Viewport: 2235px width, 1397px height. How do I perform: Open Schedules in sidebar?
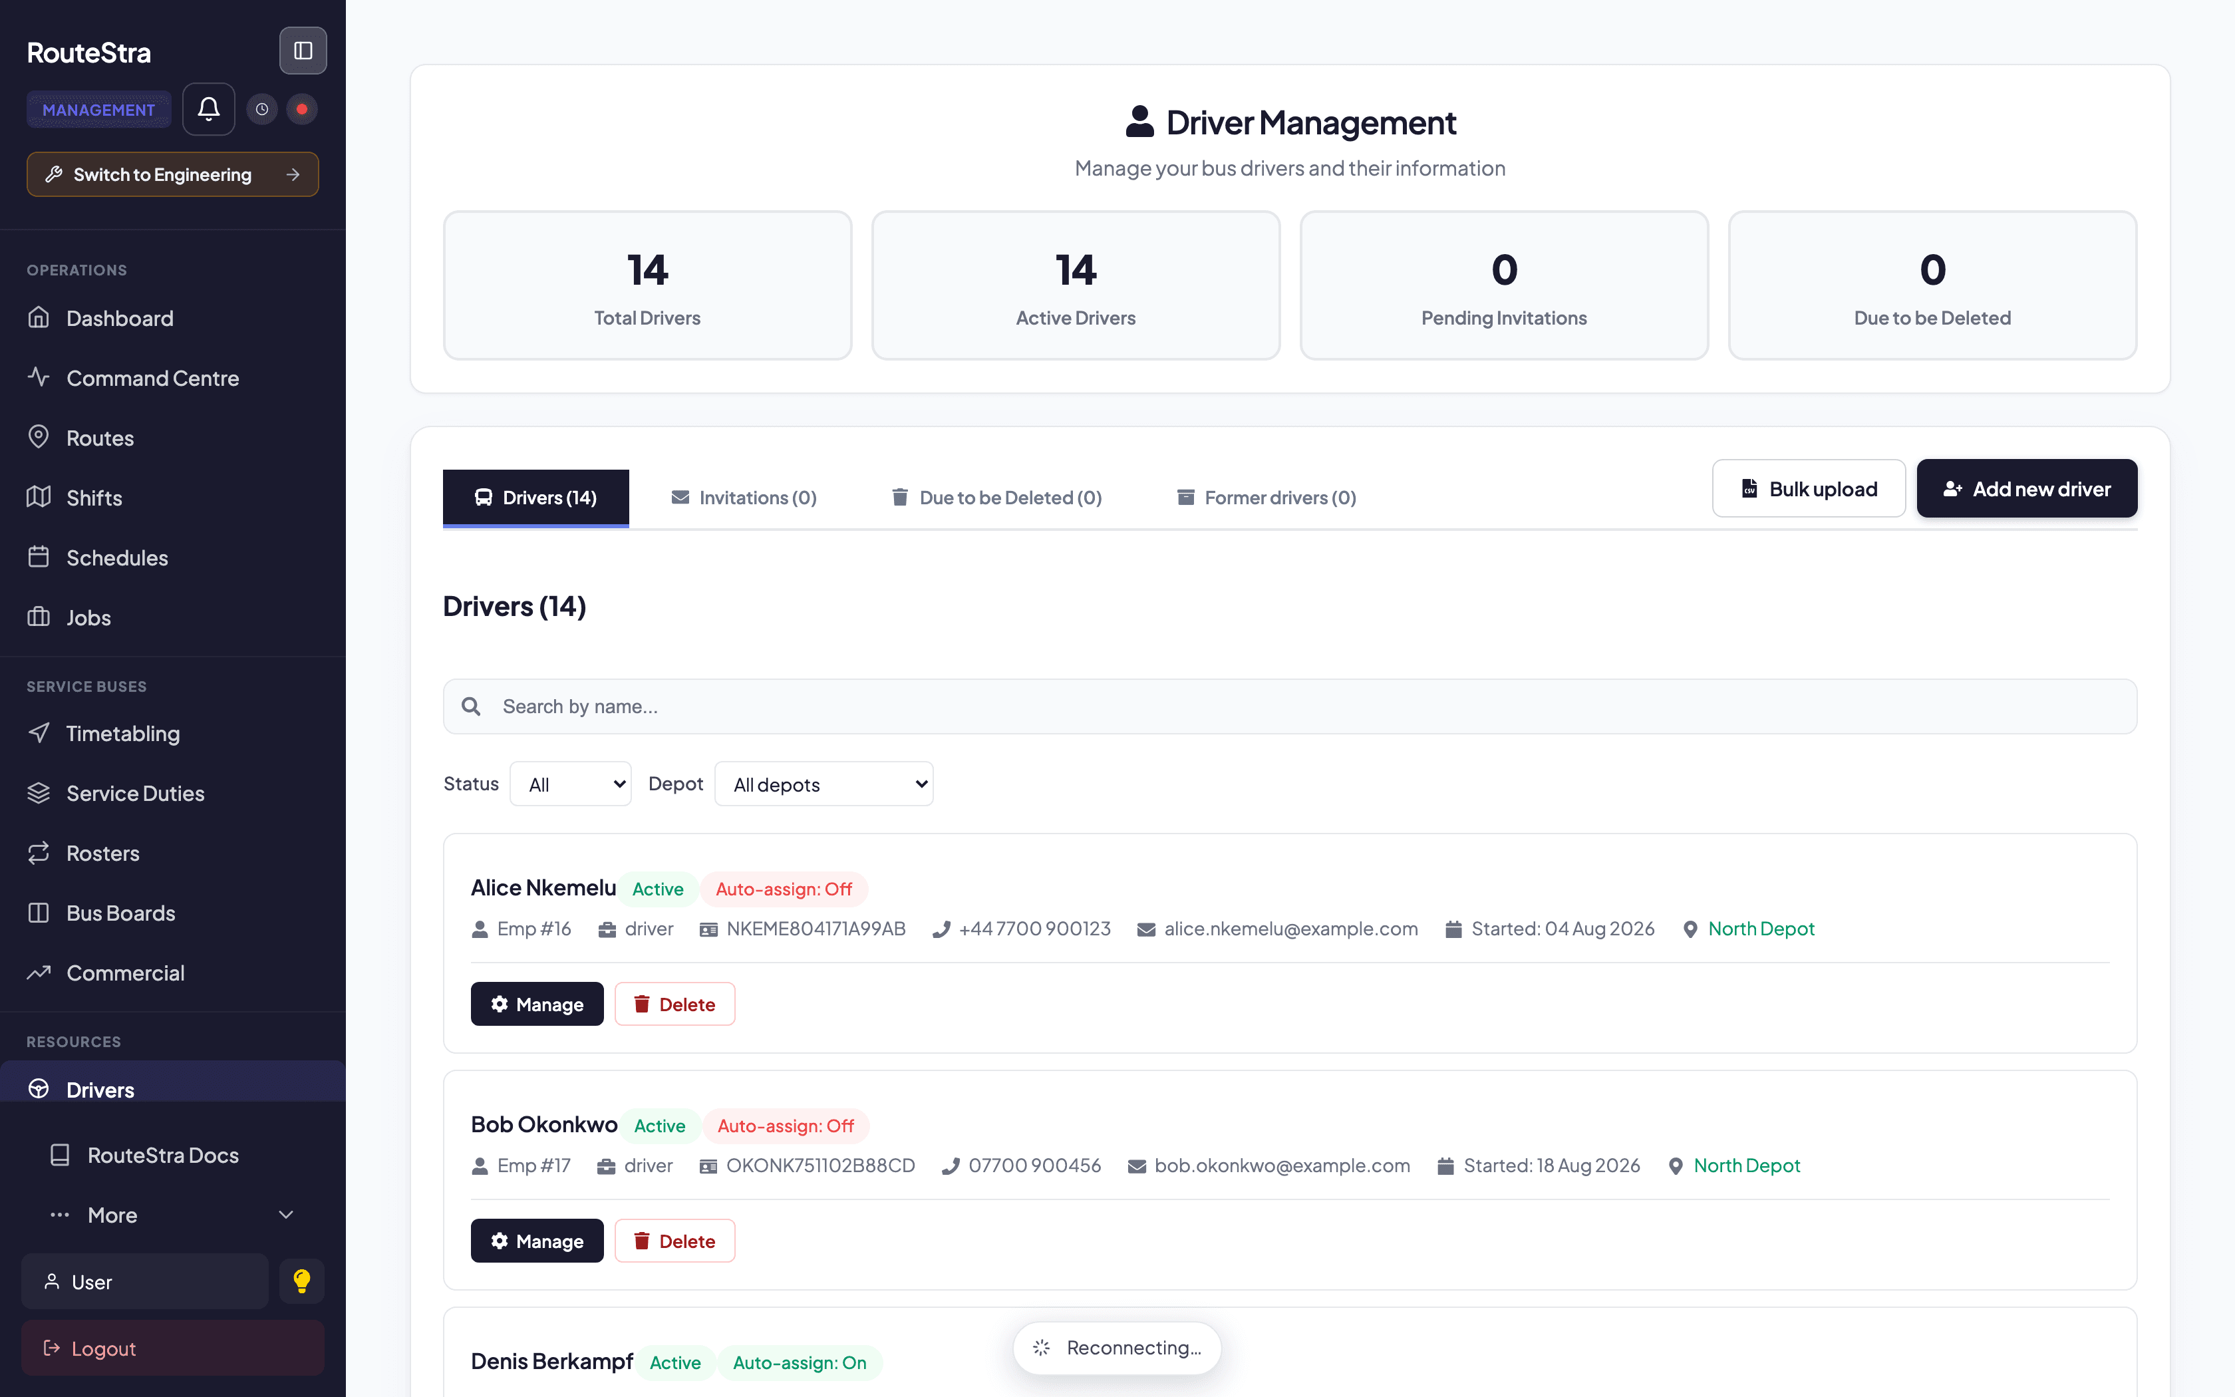point(173,558)
